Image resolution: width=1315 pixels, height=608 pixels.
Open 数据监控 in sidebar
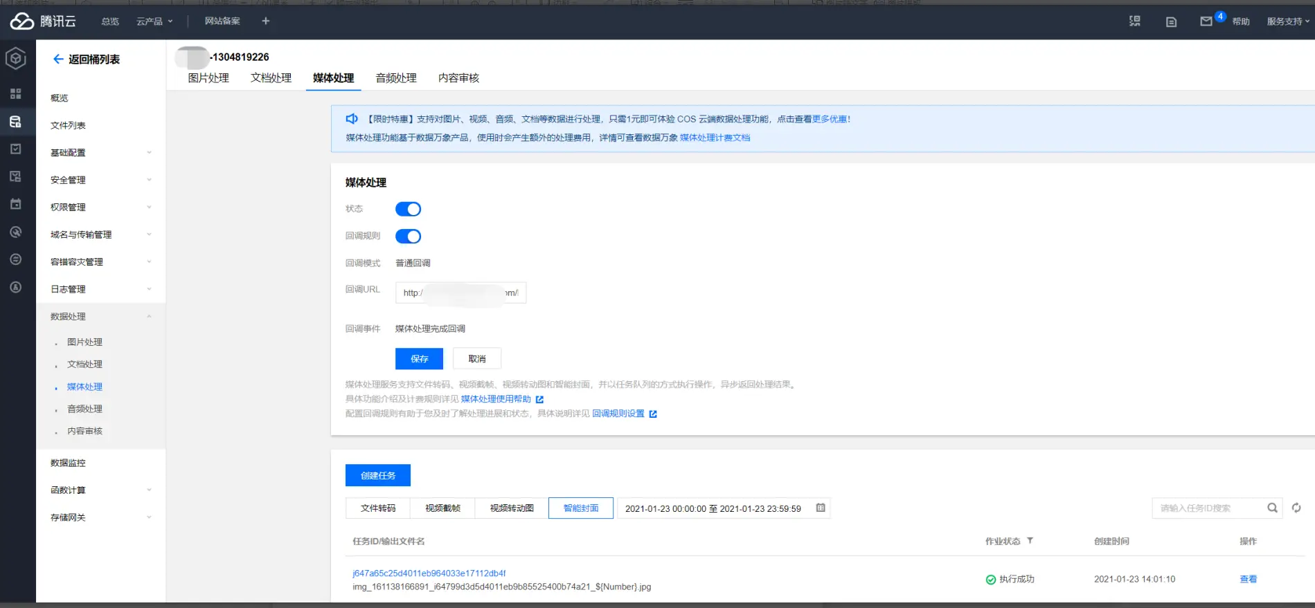pos(68,463)
